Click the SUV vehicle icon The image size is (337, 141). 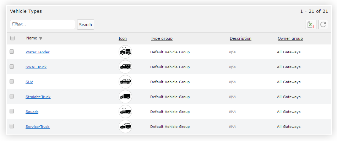125,82
